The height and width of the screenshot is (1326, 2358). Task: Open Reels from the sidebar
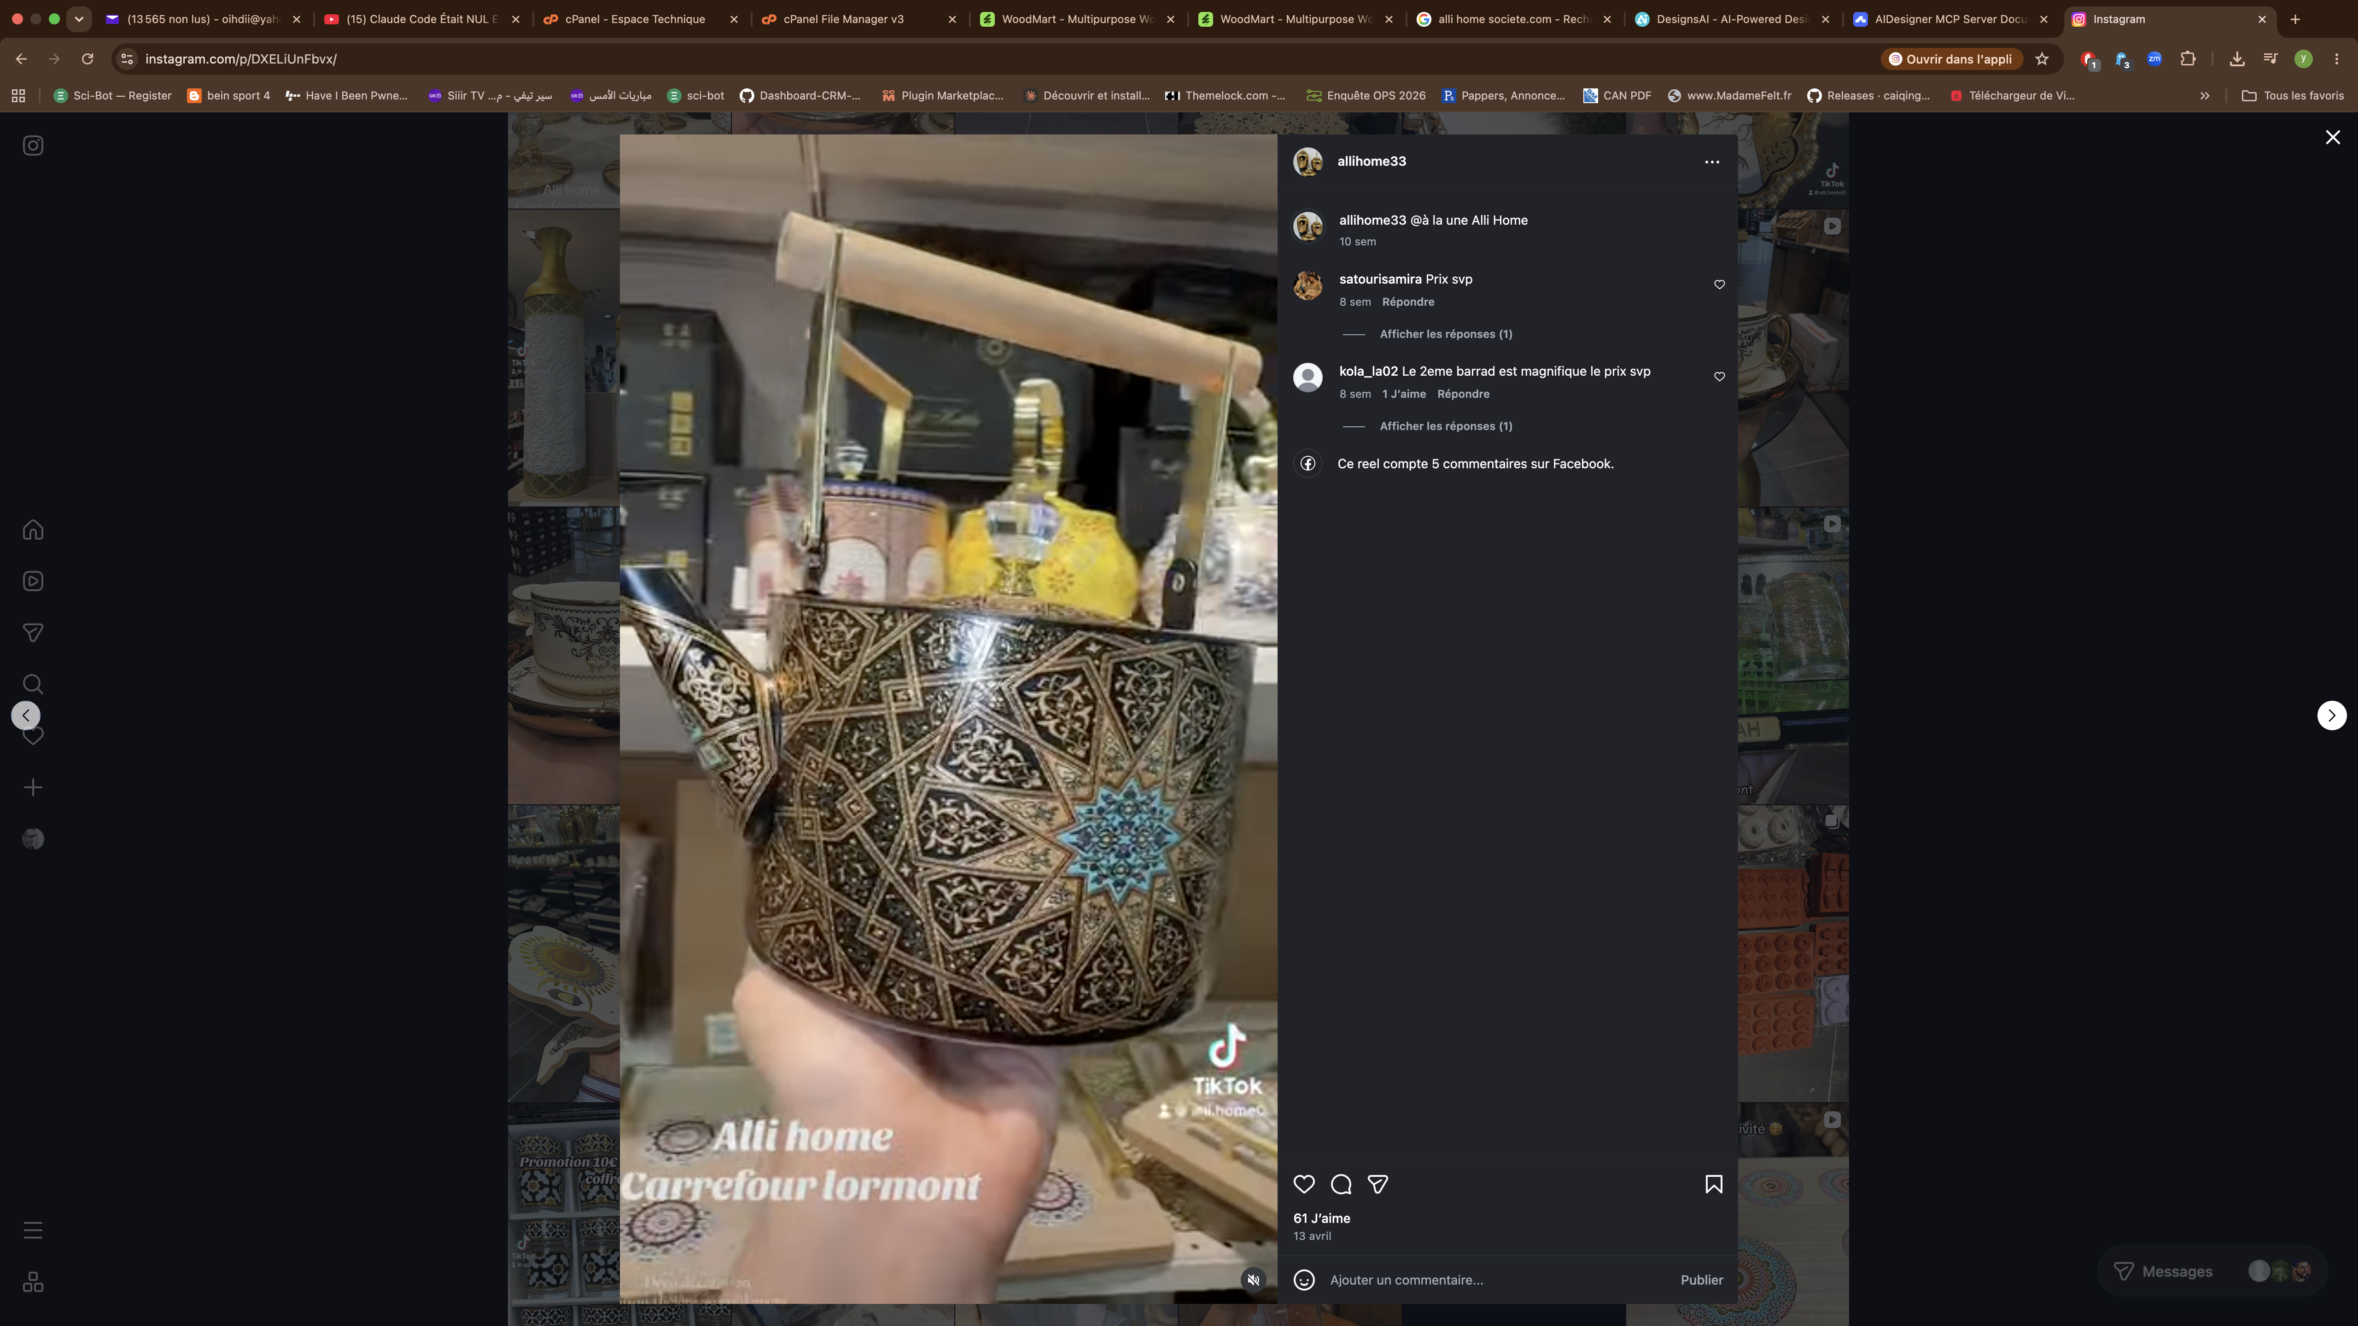click(x=33, y=581)
